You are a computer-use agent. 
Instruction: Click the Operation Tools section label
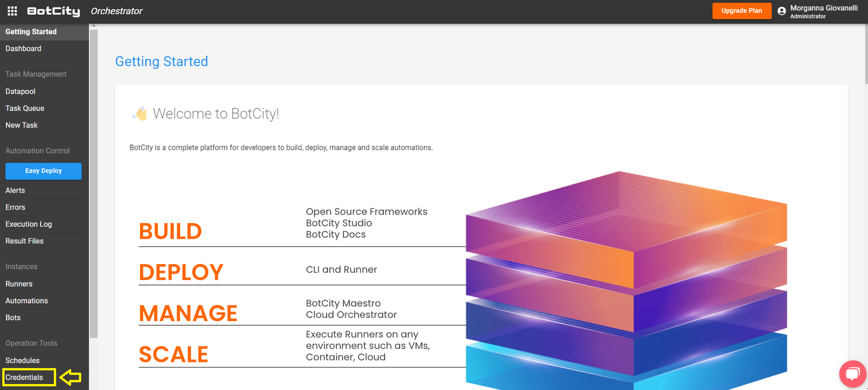[31, 343]
